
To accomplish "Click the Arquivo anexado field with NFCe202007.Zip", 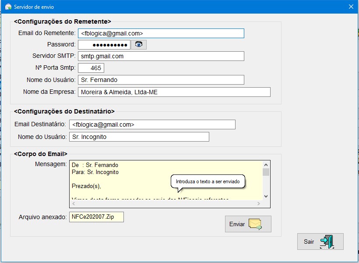I will click(96, 217).
